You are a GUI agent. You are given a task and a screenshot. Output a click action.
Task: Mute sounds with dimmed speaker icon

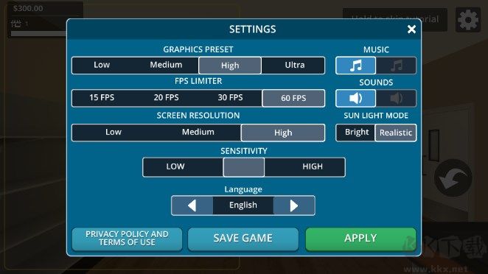(396, 98)
